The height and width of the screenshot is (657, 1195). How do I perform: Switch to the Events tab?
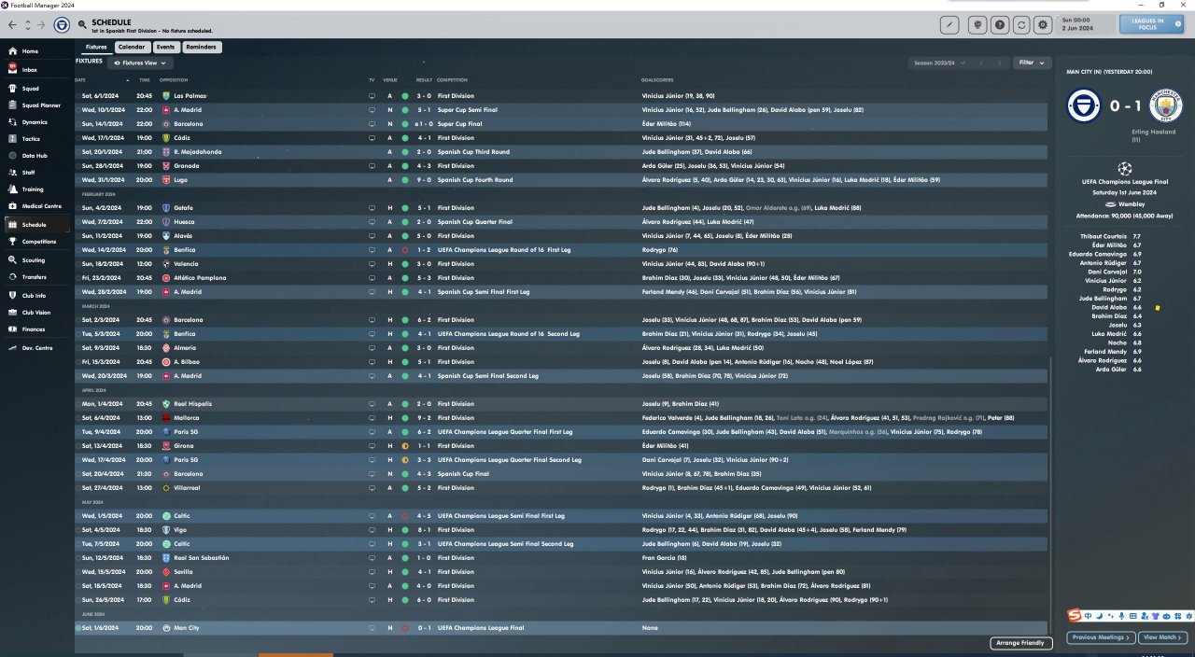pyautogui.click(x=165, y=47)
